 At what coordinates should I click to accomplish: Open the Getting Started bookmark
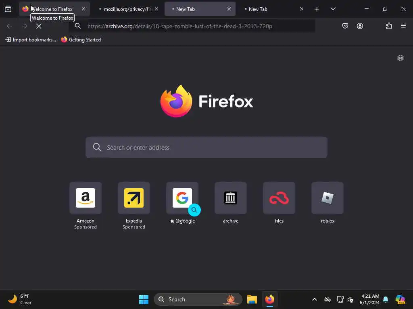(x=81, y=40)
